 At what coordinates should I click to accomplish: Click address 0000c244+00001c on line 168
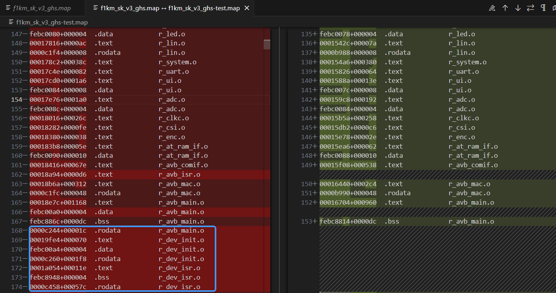pos(58,230)
